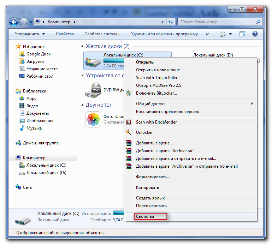Choose Scan with Trojan Killer
The height and width of the screenshot is (245, 272).
(190, 78)
